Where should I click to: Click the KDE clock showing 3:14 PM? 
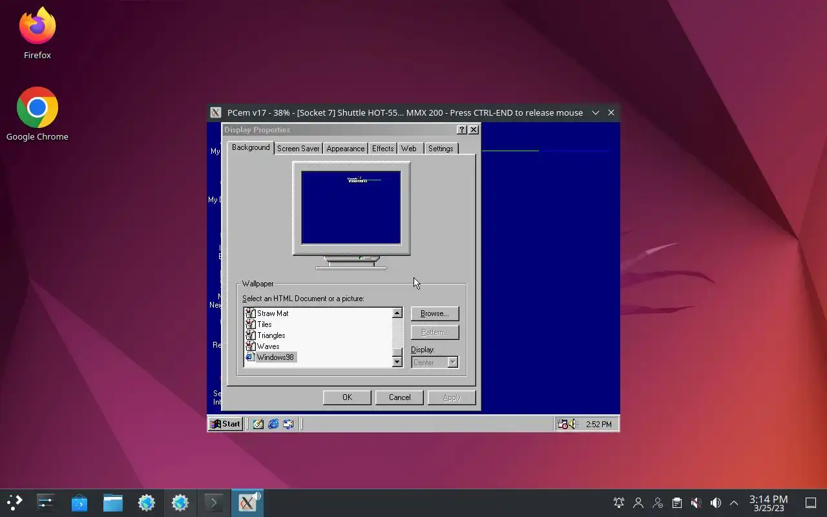pos(768,503)
